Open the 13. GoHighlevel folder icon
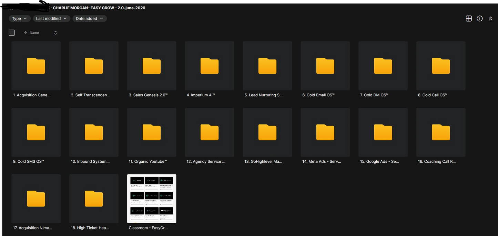The width and height of the screenshot is (498, 236). (267, 132)
